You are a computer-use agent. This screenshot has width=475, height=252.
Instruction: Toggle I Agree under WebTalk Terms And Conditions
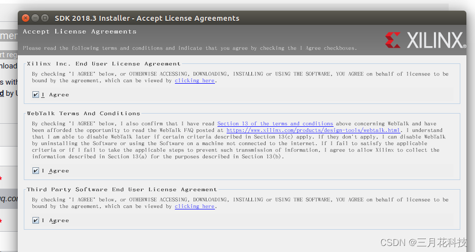click(35, 171)
